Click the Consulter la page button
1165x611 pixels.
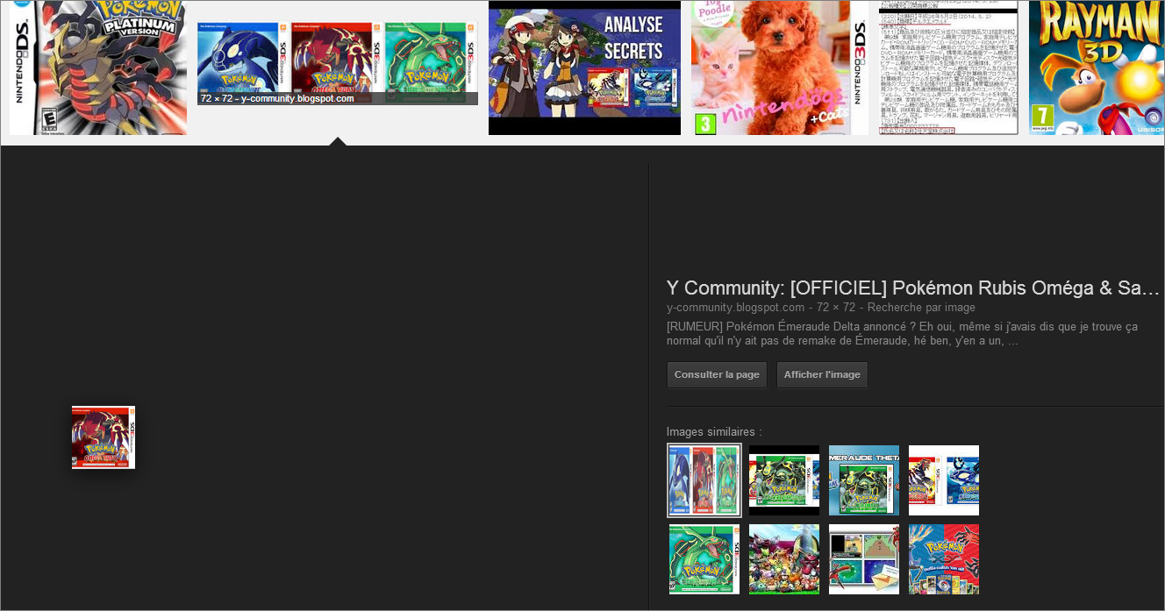(717, 374)
